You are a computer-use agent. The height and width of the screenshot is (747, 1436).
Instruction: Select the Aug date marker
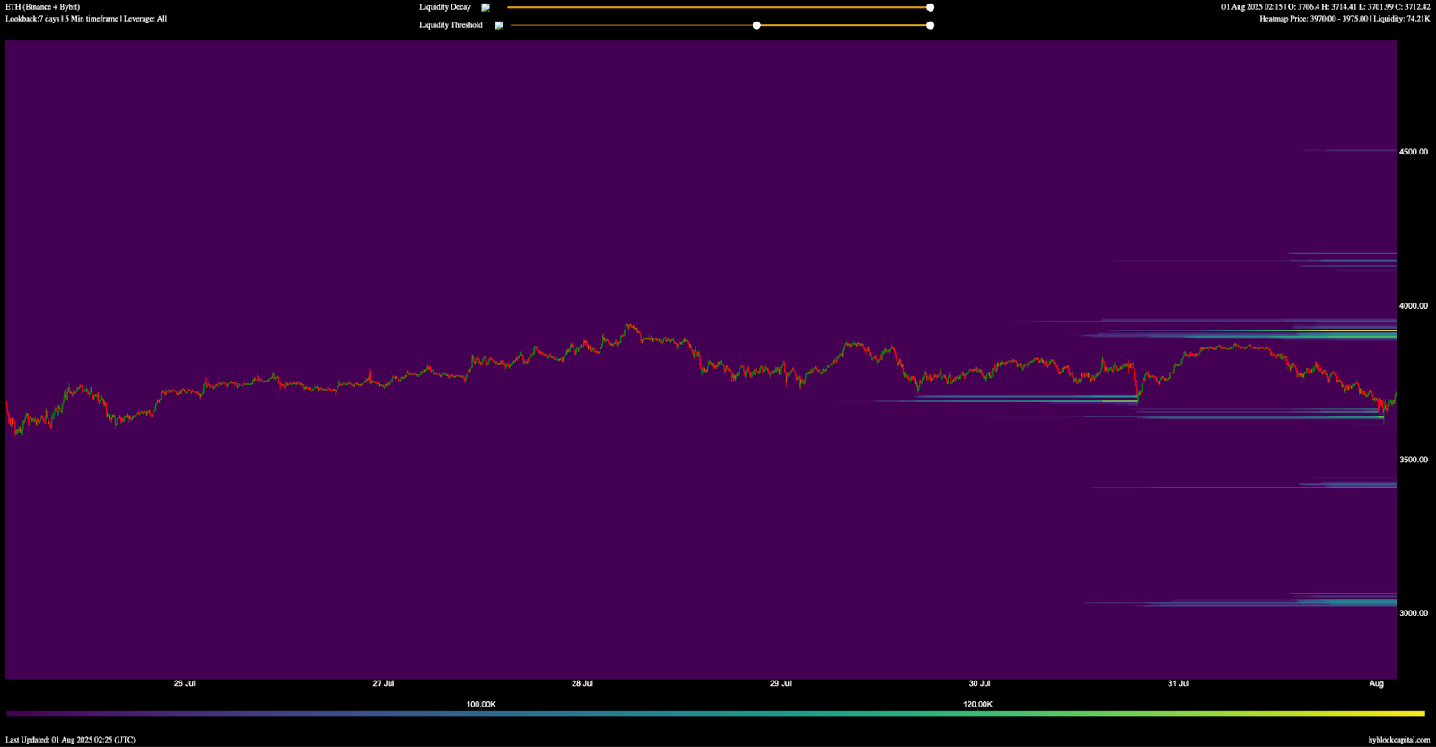(x=1376, y=683)
